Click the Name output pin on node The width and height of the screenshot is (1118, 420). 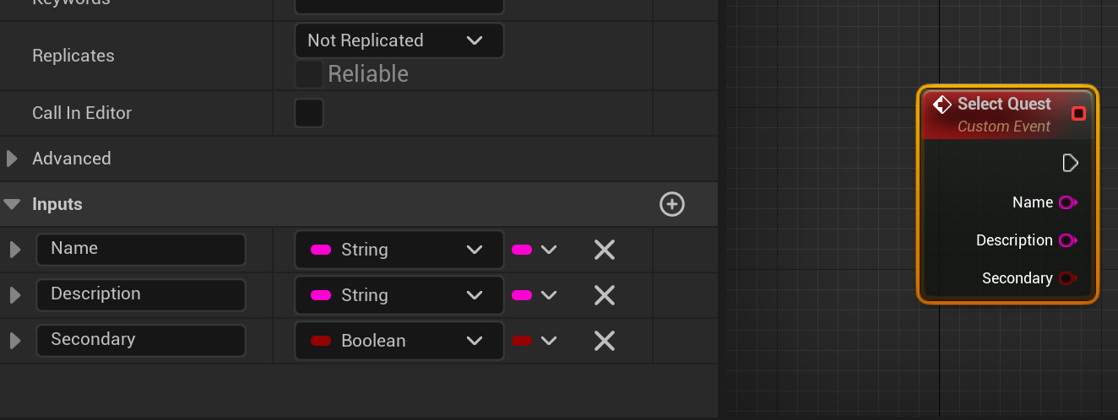pos(1067,202)
